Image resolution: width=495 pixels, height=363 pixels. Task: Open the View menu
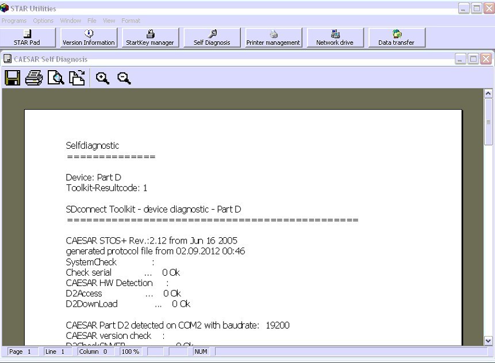coord(109,21)
